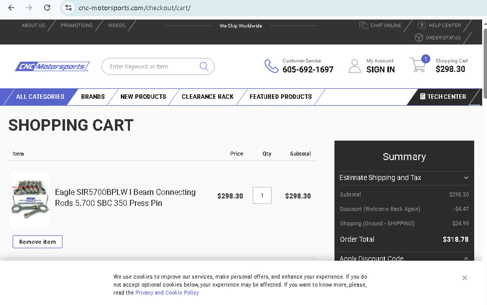Open the Privacy and Cookie Policy link

167,293
